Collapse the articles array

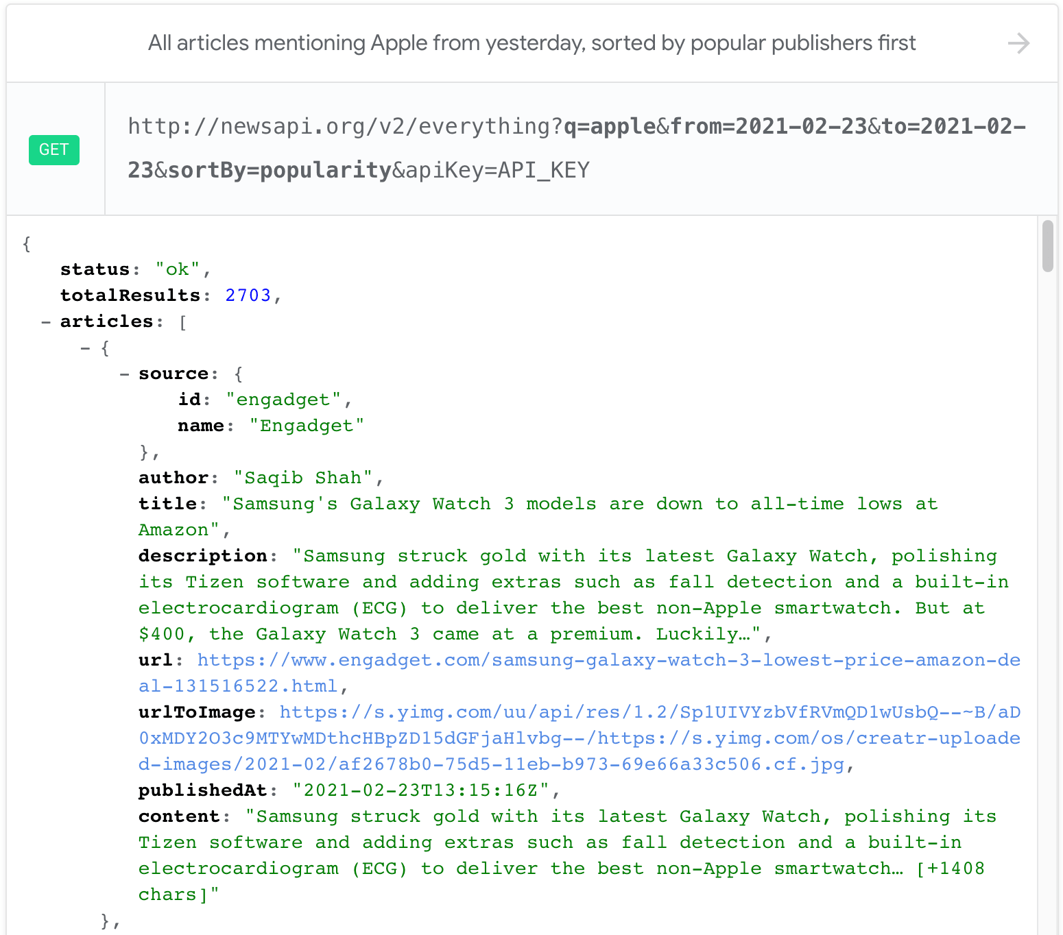pos(46,321)
